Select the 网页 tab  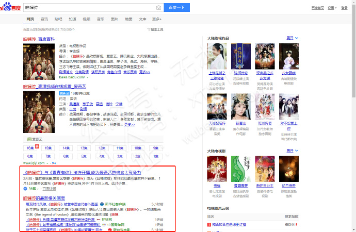click(30, 19)
